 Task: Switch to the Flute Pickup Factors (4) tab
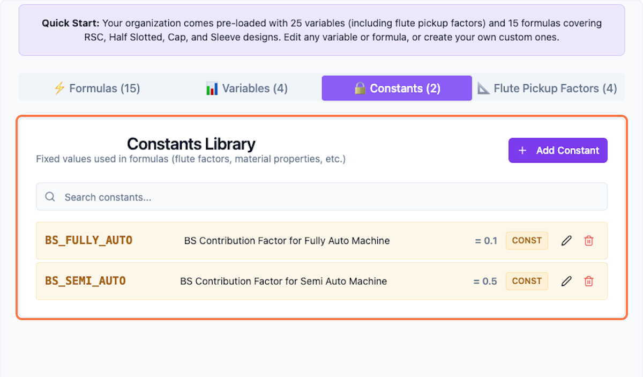[x=549, y=88]
